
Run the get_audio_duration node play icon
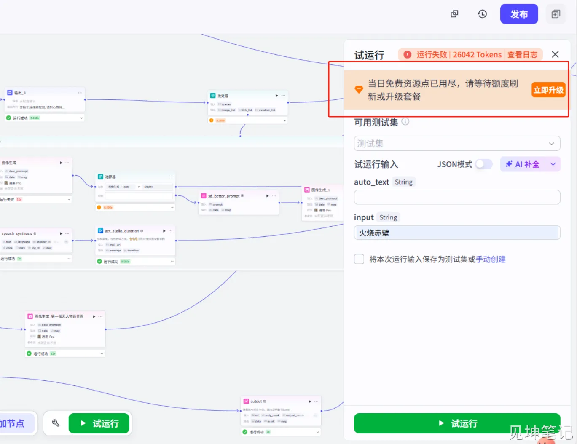[164, 231]
